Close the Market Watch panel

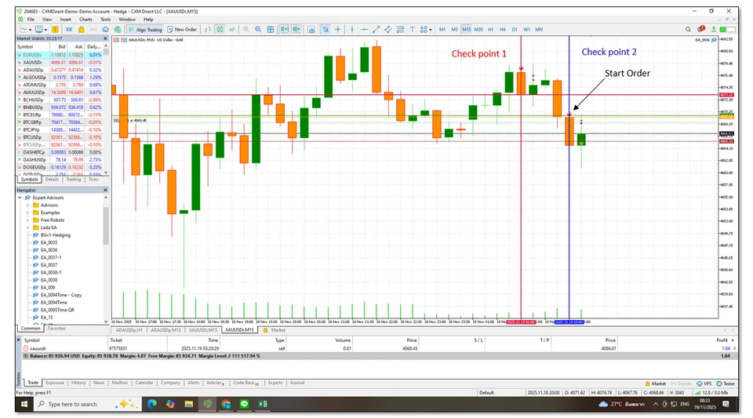tap(106, 38)
